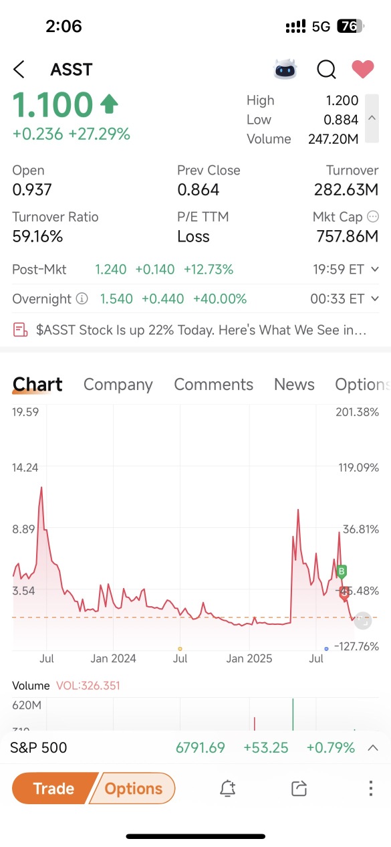Open the robot AI assistant icon
Screen dimensions: 391x847
click(285, 69)
